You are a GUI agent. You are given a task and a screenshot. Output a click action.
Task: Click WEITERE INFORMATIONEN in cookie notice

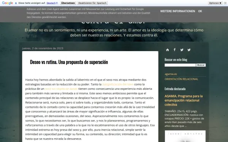coord(177,11)
